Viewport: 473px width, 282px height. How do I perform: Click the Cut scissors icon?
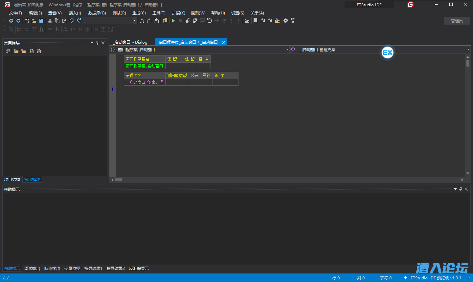[50, 21]
